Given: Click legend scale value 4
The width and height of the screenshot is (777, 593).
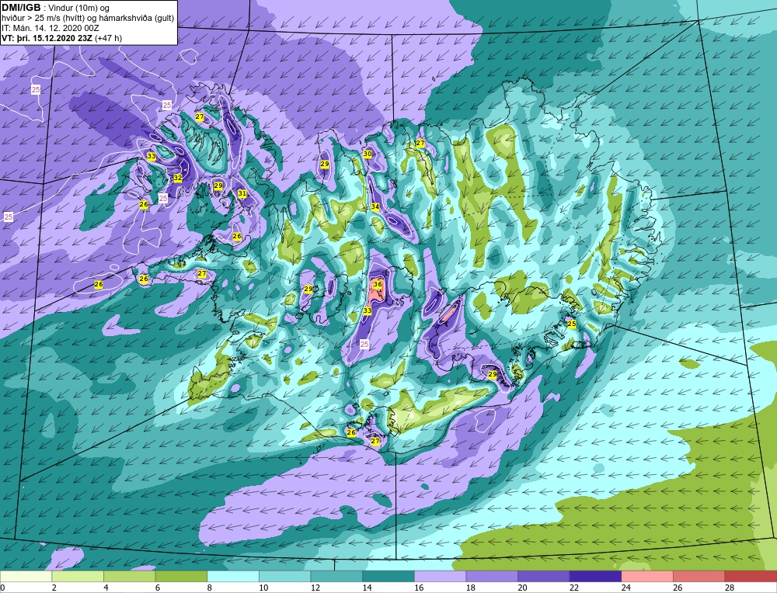Looking at the screenshot, I should point(106,588).
